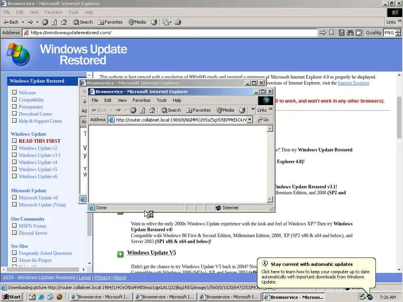Click the outer Home icon
Viewport: 403px width, 302px height.
point(64,22)
